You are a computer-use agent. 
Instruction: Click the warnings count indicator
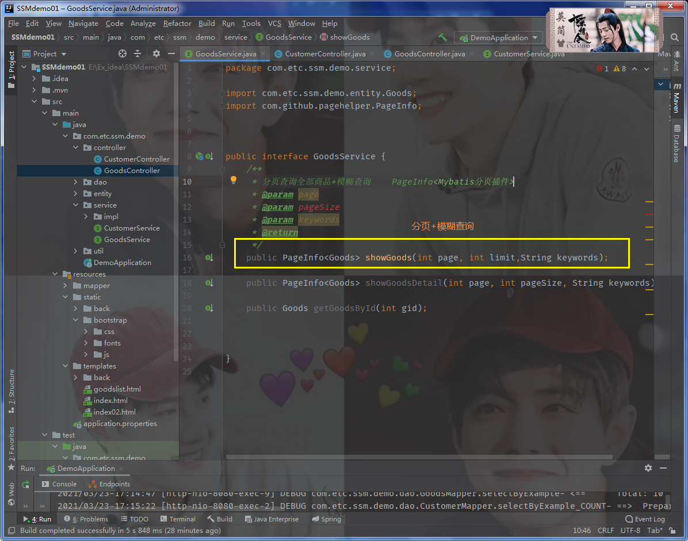coord(620,69)
